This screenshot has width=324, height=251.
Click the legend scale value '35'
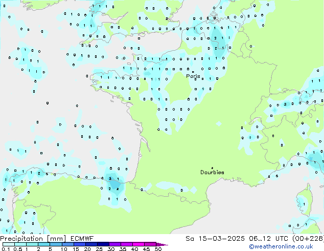coord(123,249)
